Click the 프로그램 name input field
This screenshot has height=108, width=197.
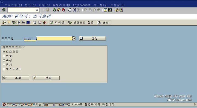tap(48, 39)
